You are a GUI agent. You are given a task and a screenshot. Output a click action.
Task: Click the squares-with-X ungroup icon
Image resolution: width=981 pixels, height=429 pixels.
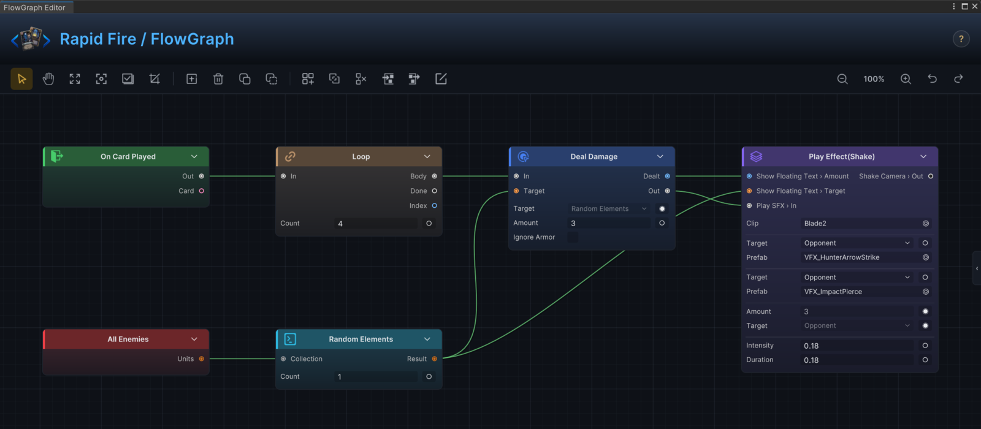click(361, 79)
